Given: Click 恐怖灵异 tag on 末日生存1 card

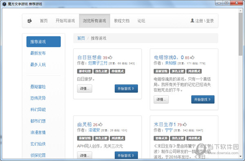Looking at the screenshot, I should click(x=161, y=138).
